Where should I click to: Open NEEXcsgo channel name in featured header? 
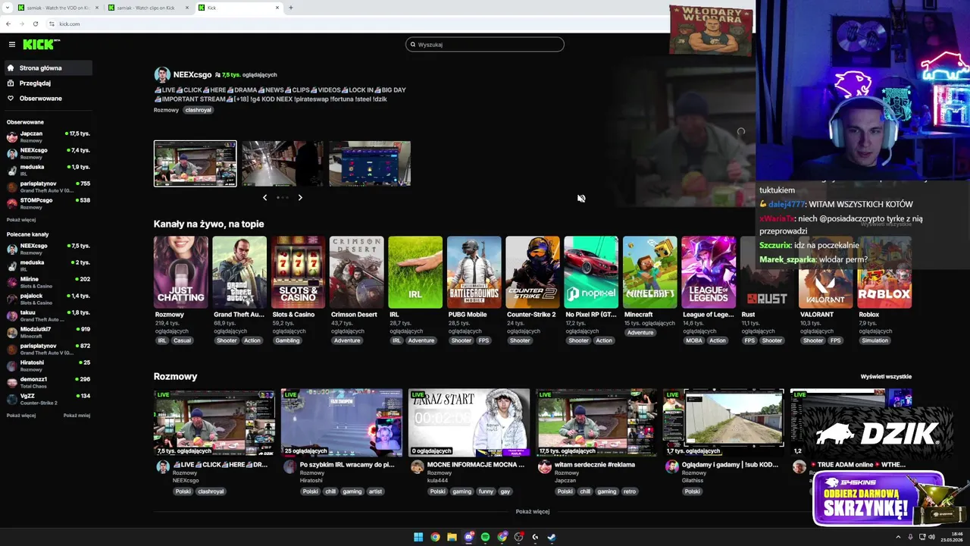(192, 74)
